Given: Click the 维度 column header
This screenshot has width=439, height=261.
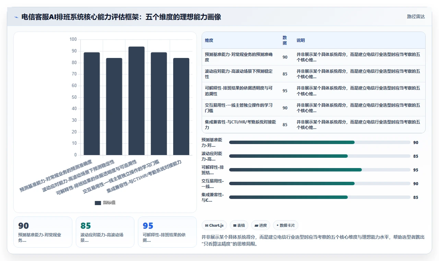Looking at the screenshot, I should (x=209, y=40).
